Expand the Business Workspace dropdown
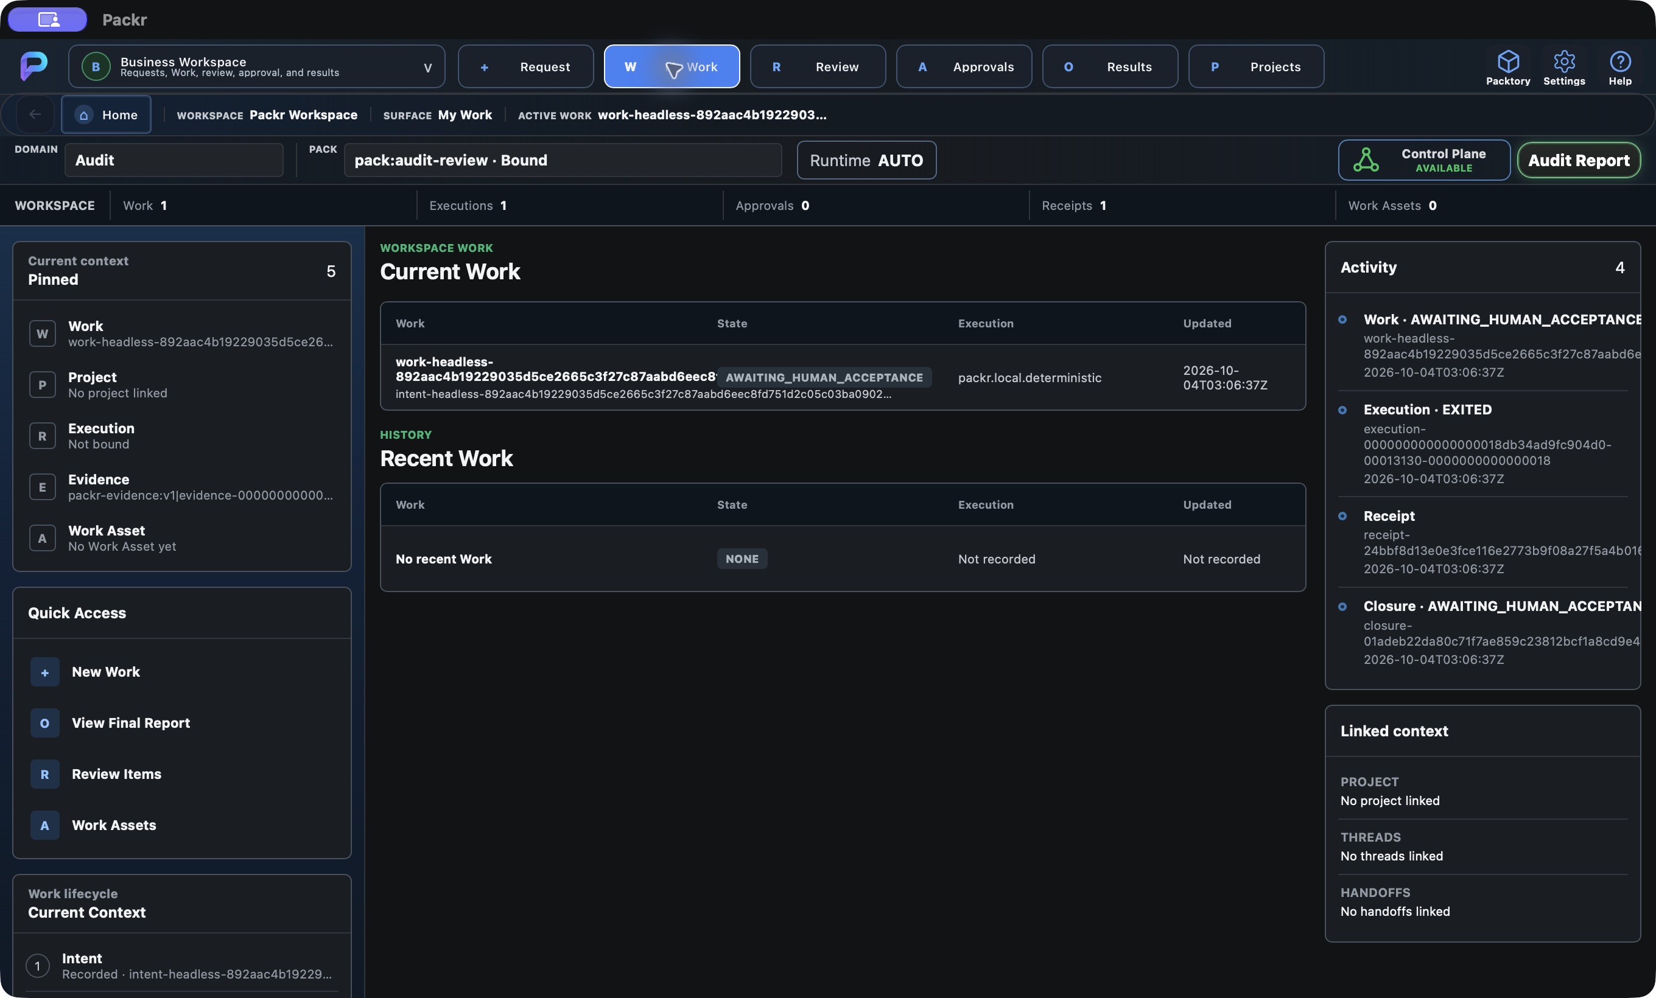Screen dimensions: 1656x998 pos(257,66)
